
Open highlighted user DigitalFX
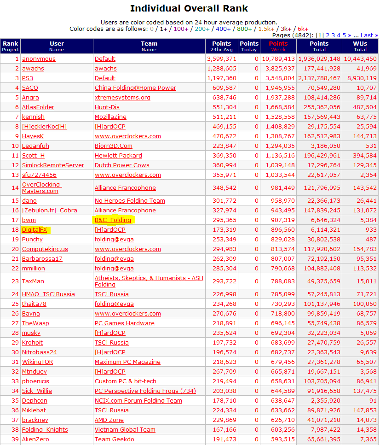[35, 229]
